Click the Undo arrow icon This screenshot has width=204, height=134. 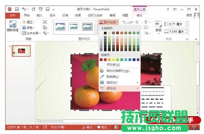[x=24, y=9]
